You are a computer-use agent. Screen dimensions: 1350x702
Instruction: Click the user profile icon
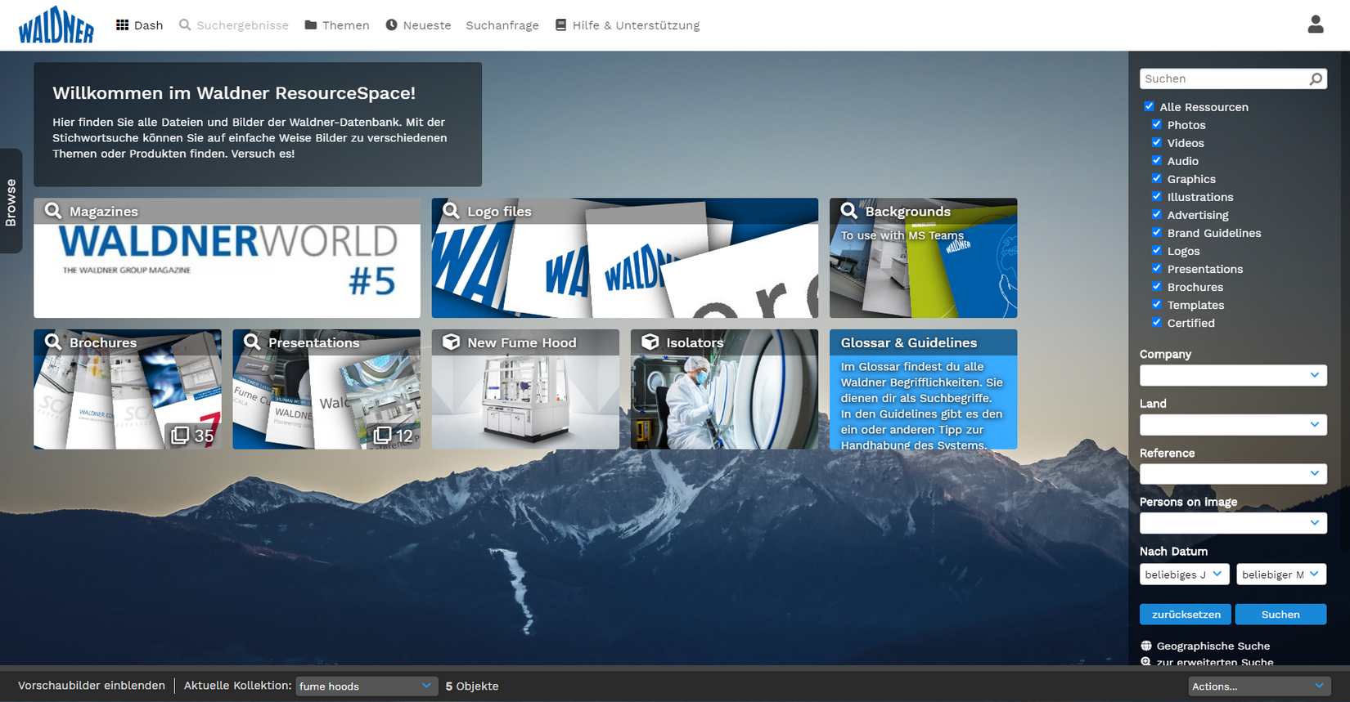(x=1315, y=25)
